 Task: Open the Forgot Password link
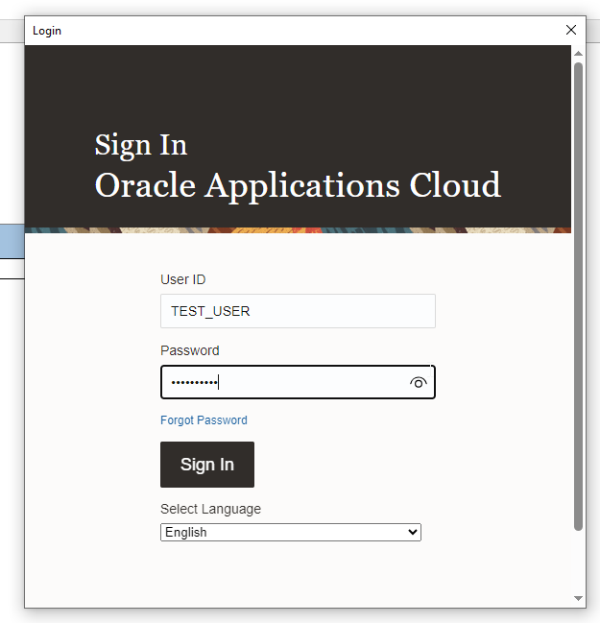tap(204, 419)
